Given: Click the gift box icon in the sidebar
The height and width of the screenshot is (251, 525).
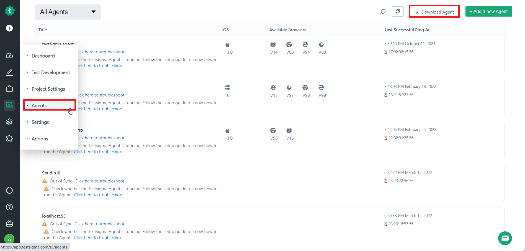Looking at the screenshot, I should click(x=9, y=223).
